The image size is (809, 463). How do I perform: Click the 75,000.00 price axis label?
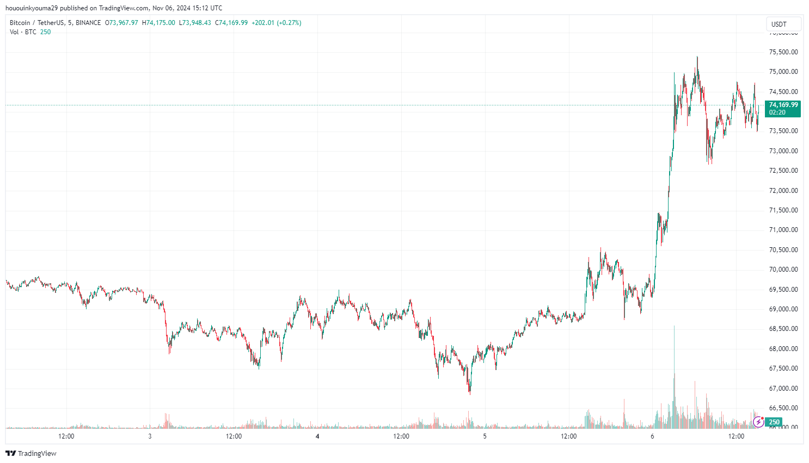tap(783, 72)
